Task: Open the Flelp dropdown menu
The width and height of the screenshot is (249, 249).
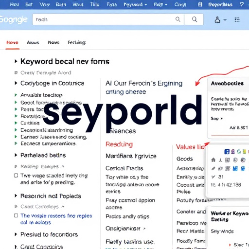Action: click(x=160, y=4)
